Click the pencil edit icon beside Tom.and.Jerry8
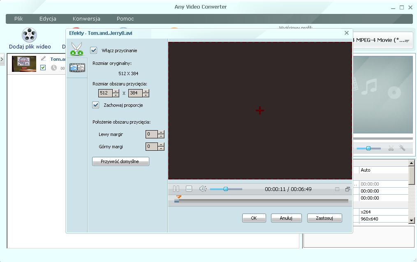The width and height of the screenshot is (417, 262). tap(44, 59)
